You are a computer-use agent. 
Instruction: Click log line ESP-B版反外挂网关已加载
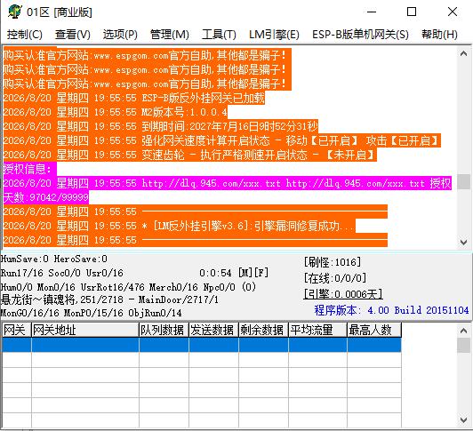(134, 98)
